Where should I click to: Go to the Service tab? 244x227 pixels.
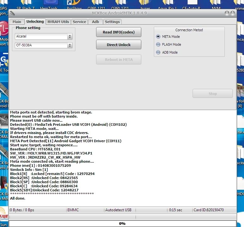pyautogui.click(x=79, y=22)
